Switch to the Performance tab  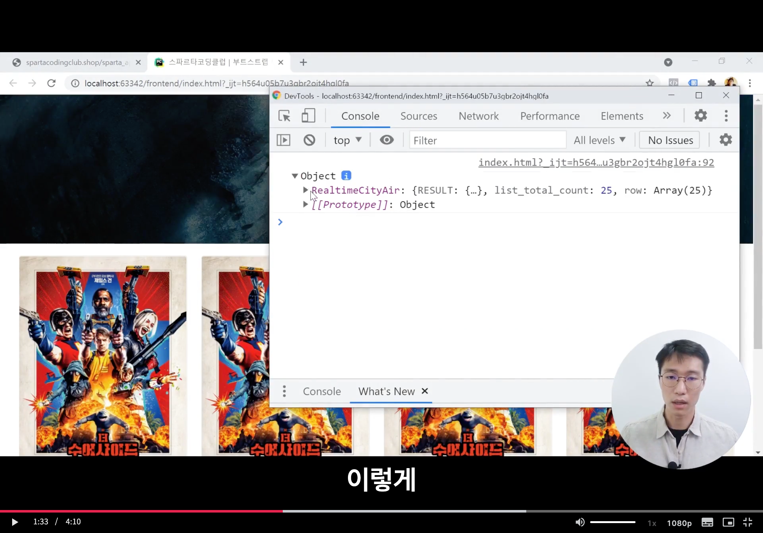point(550,116)
